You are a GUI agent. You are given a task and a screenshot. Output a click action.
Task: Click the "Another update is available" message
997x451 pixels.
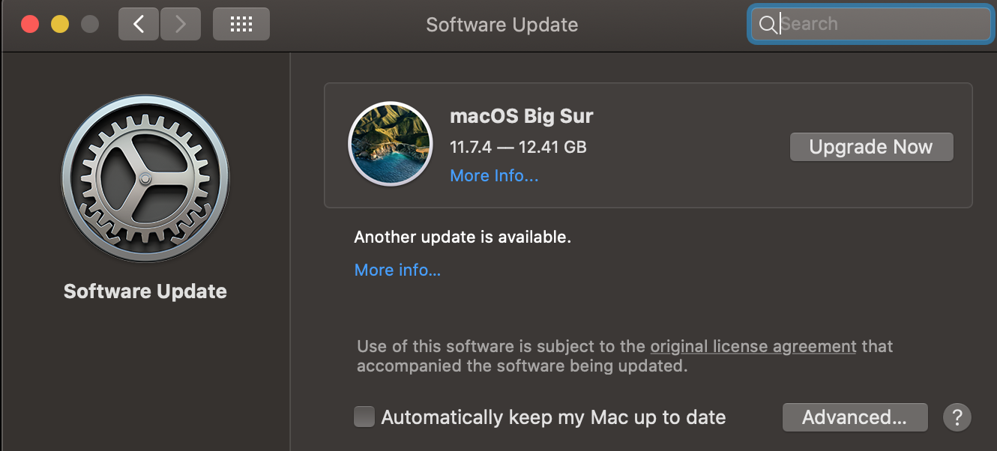click(x=463, y=237)
